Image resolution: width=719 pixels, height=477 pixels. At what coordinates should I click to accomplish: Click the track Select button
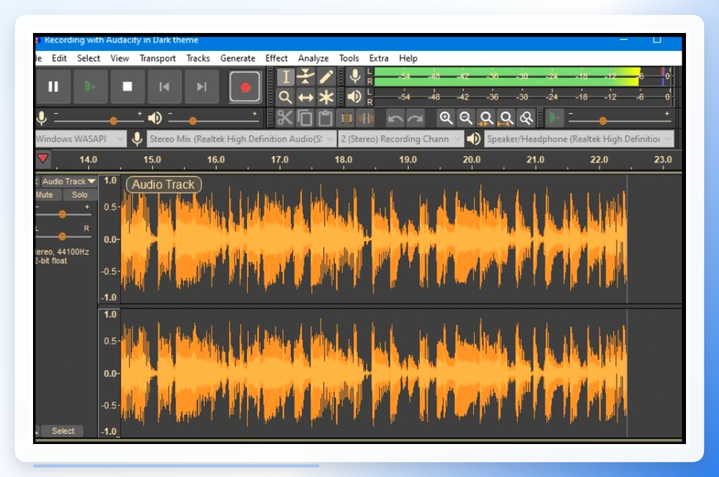tap(62, 431)
